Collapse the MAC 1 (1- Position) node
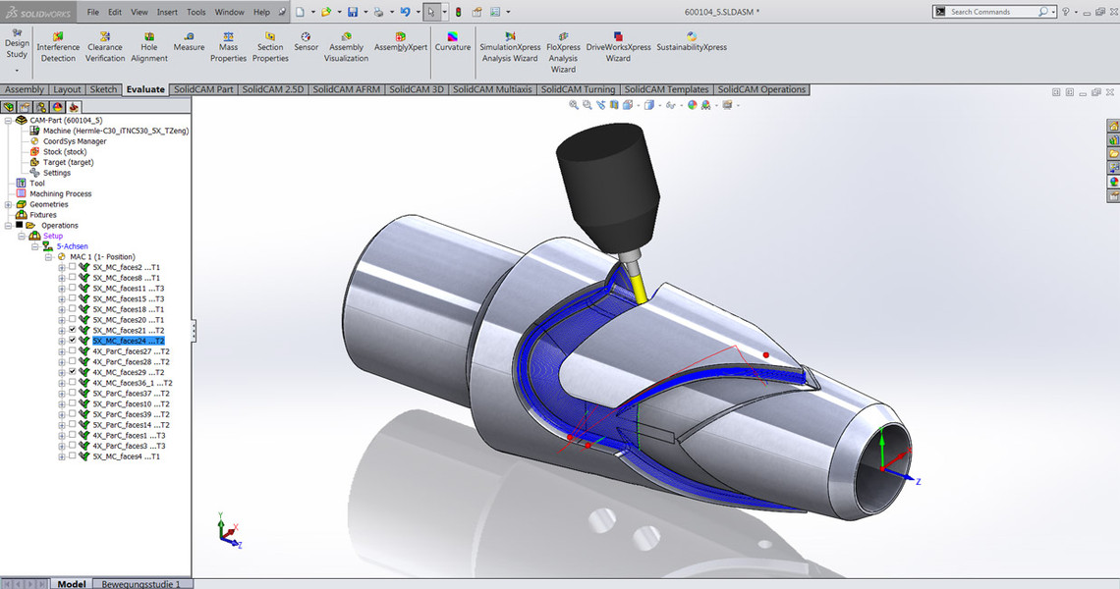Viewport: 1120px width, 589px height. click(47, 256)
